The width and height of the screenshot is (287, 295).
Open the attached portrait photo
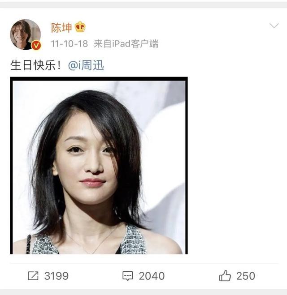coord(99,166)
